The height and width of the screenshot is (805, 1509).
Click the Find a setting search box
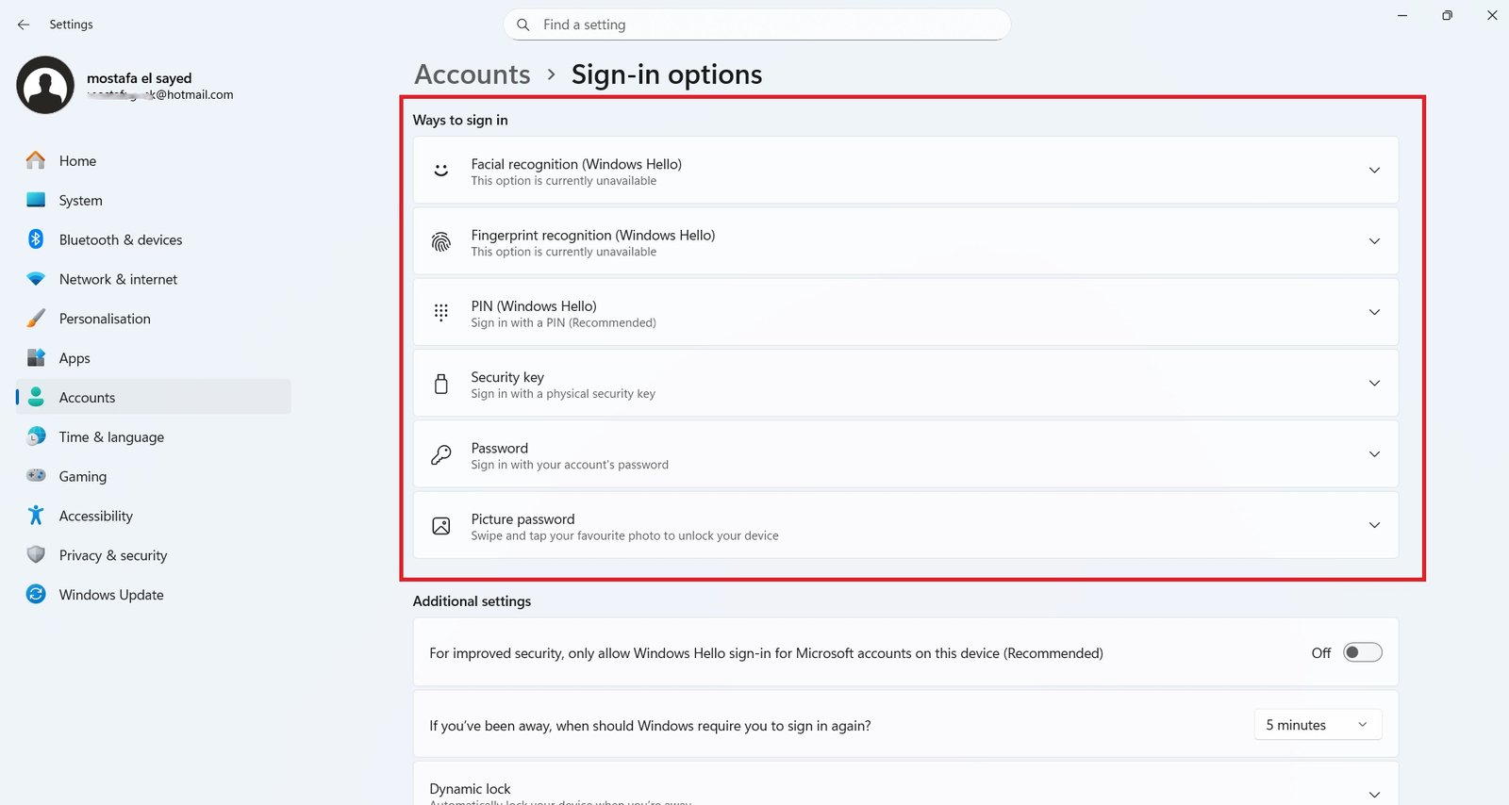point(756,25)
